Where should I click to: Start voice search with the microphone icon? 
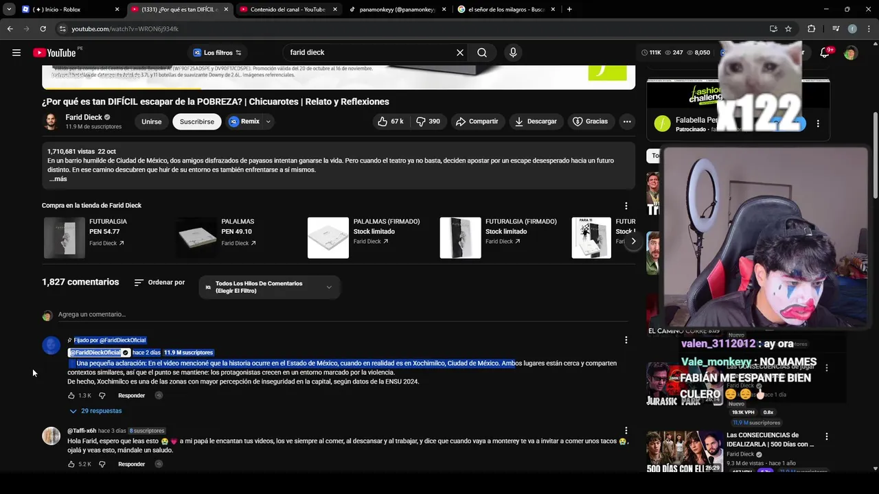513,53
